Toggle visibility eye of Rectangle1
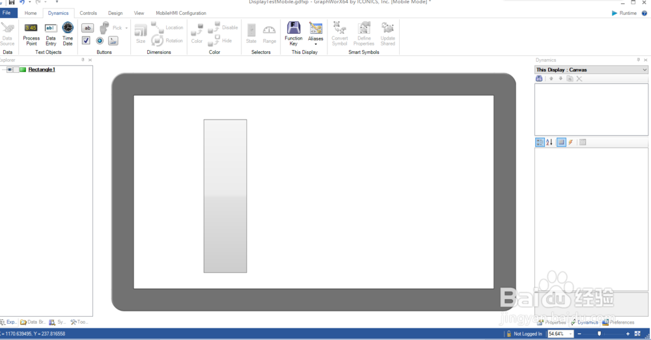Image resolution: width=651 pixels, height=340 pixels. 10,70
